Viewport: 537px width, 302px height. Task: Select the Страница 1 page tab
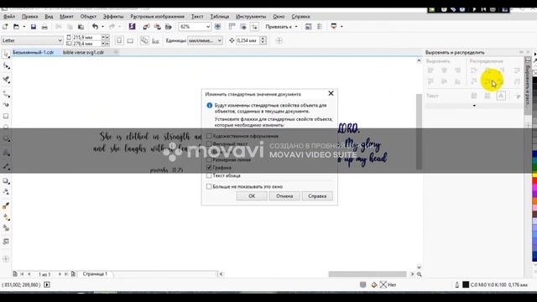[95, 274]
